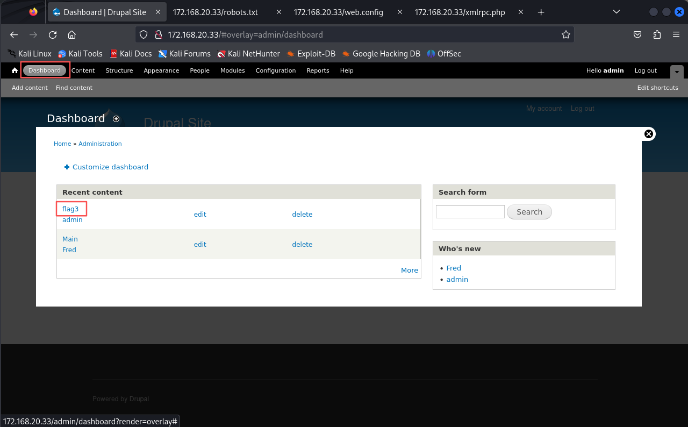The image size is (688, 427).
Task: Reload the page with the refresh icon
Action: click(53, 34)
